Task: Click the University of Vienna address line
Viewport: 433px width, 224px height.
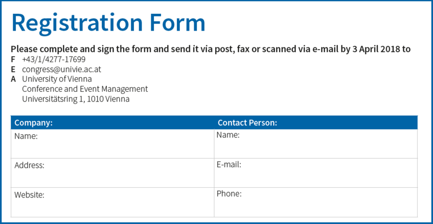Action: click(x=57, y=79)
